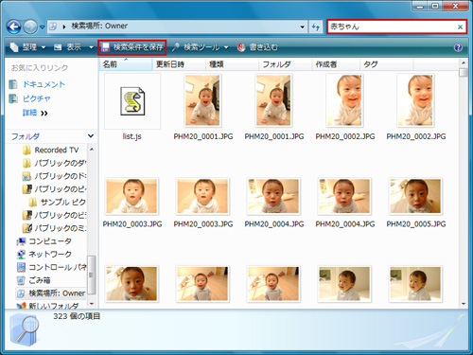Click the address bar location icon
473x355 pixels.
point(54,27)
